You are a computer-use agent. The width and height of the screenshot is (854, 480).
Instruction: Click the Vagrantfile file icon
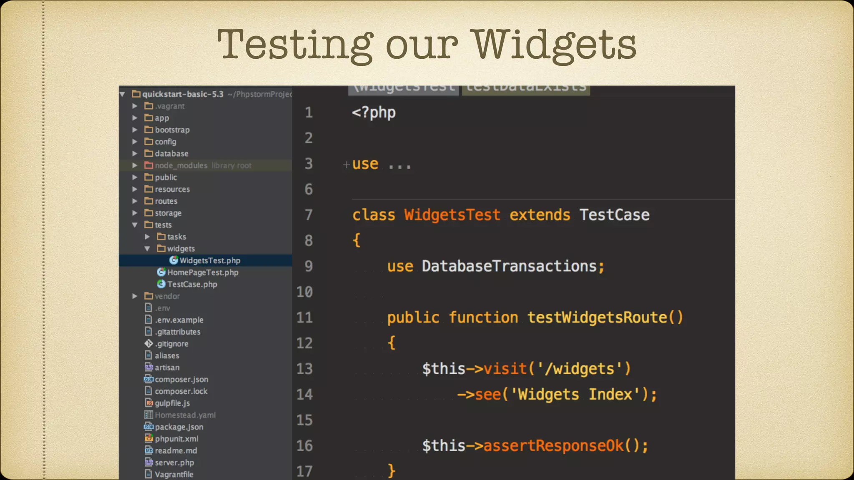[148, 474]
